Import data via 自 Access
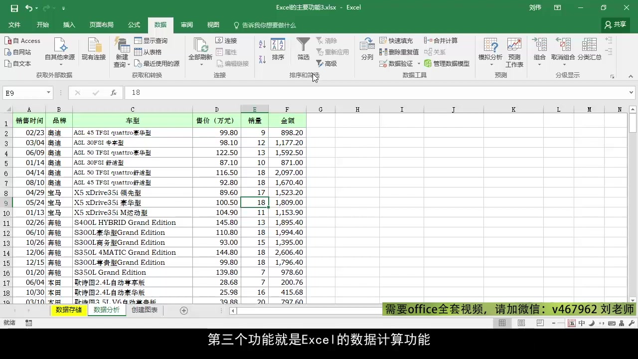The image size is (638, 359). [x=22, y=41]
